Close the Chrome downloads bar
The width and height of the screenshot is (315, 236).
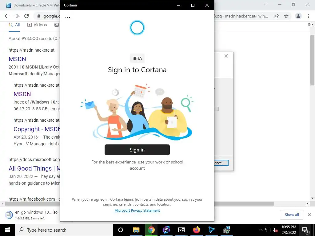click(309, 215)
